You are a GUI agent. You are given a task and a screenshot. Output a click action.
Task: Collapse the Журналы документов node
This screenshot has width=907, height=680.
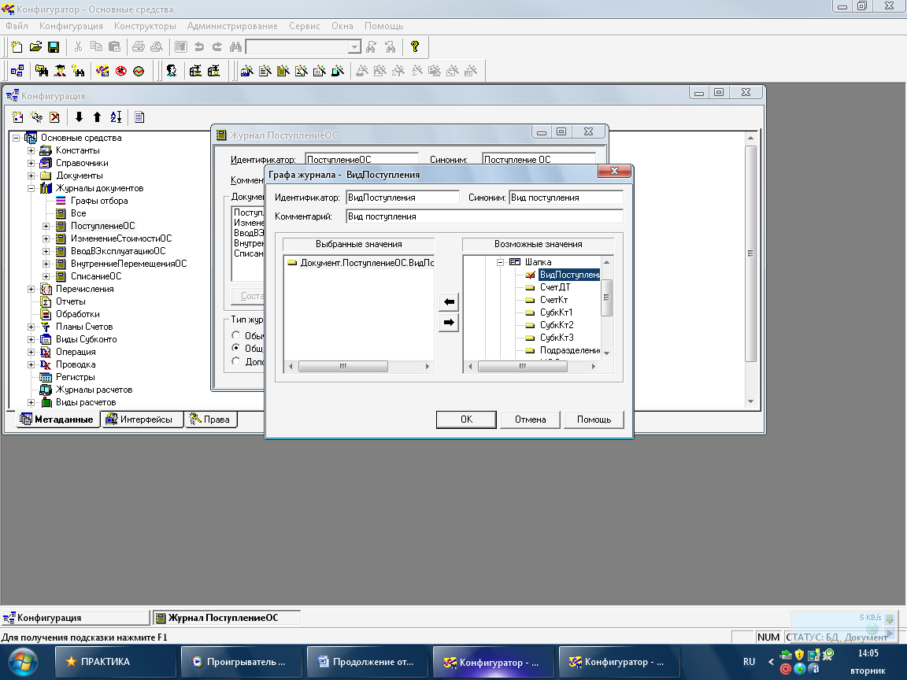31,189
